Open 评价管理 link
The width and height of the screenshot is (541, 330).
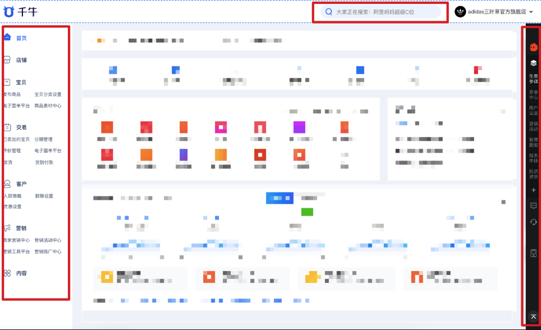click(12, 150)
